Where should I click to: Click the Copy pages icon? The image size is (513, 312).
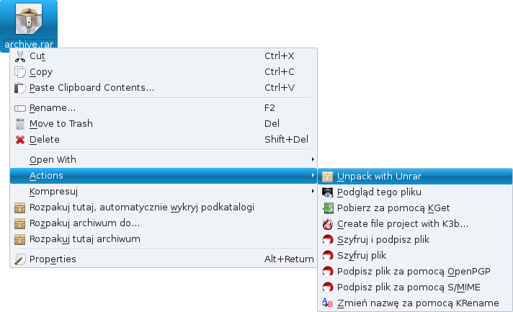pos(20,72)
